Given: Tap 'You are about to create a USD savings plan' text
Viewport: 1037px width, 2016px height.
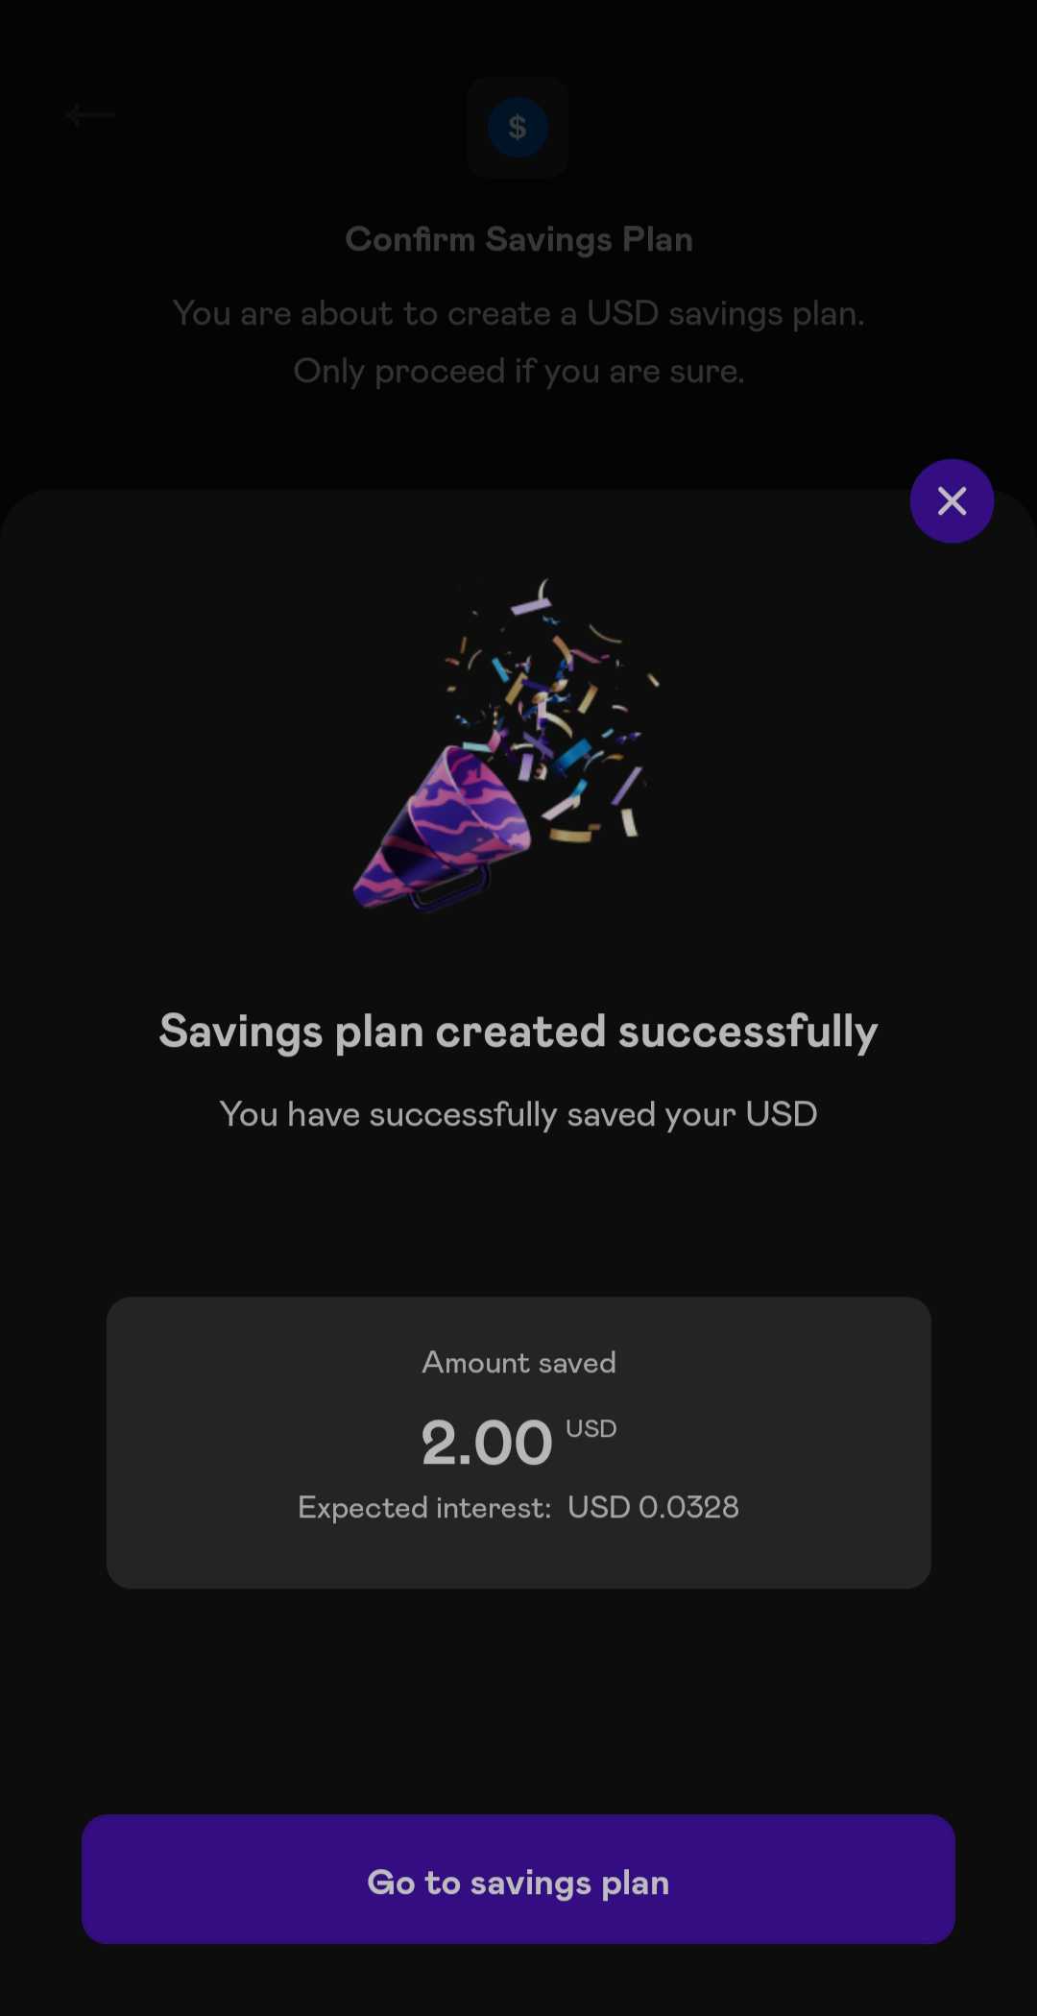Looking at the screenshot, I should pyautogui.click(x=518, y=313).
